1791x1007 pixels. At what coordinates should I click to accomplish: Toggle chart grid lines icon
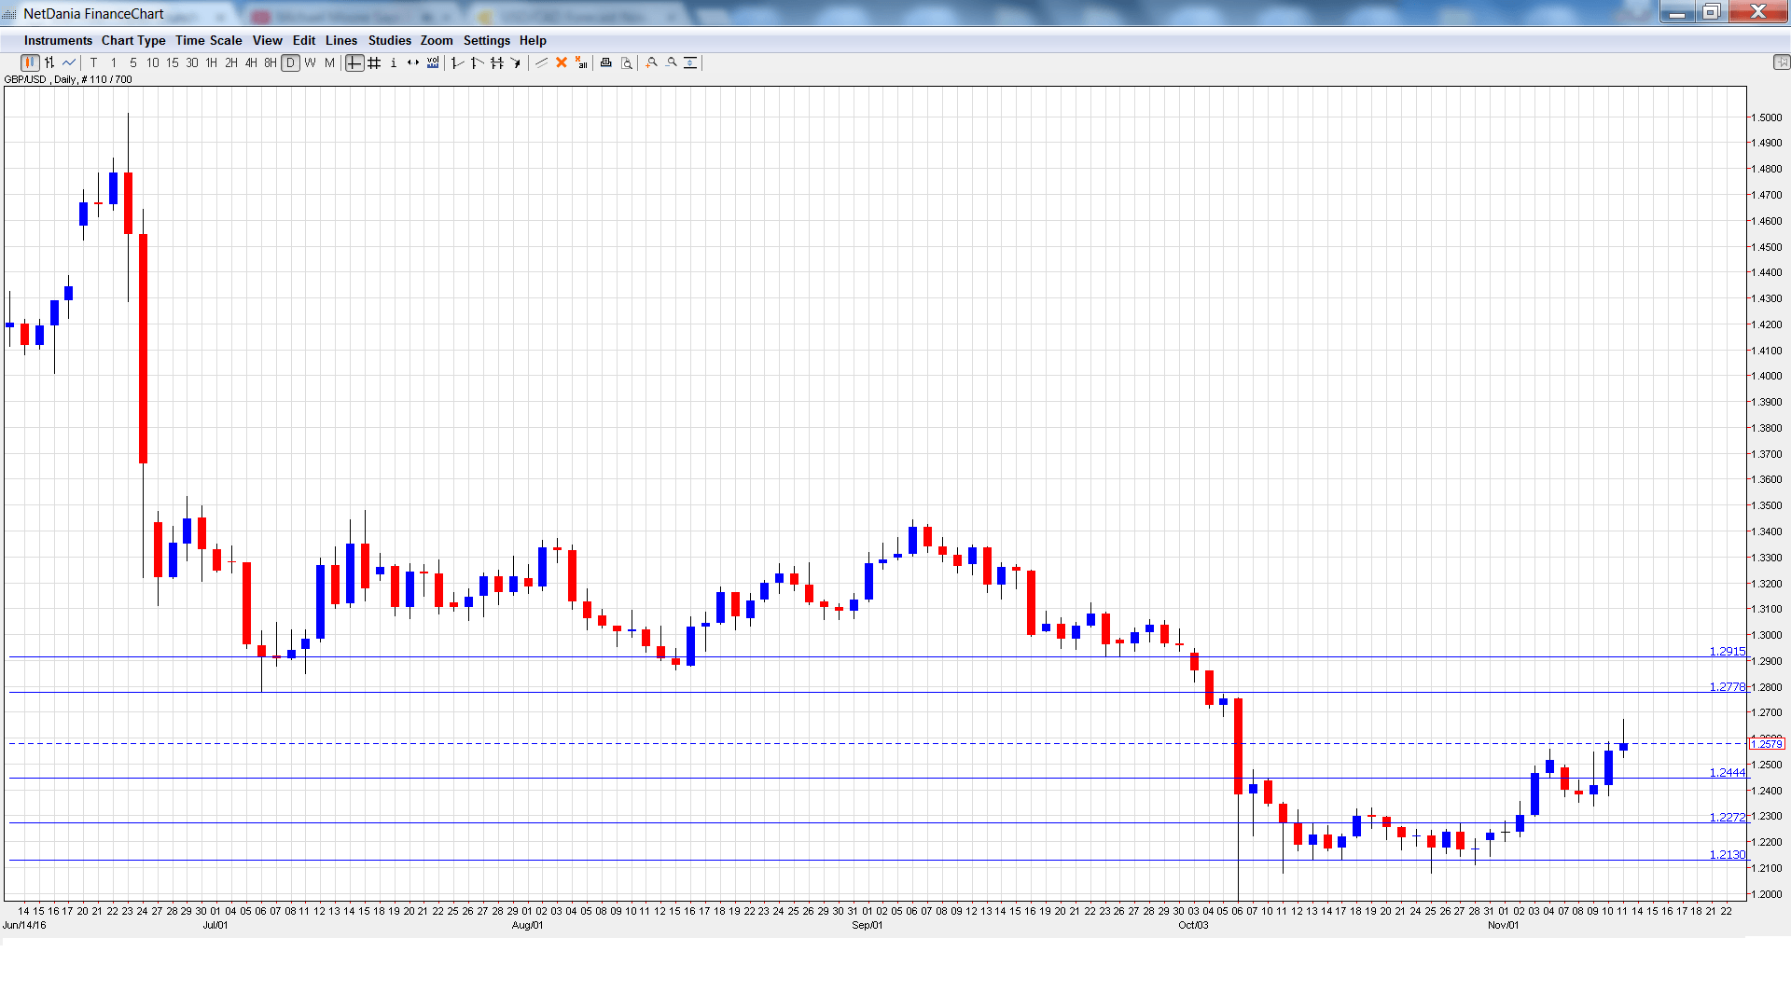point(374,62)
